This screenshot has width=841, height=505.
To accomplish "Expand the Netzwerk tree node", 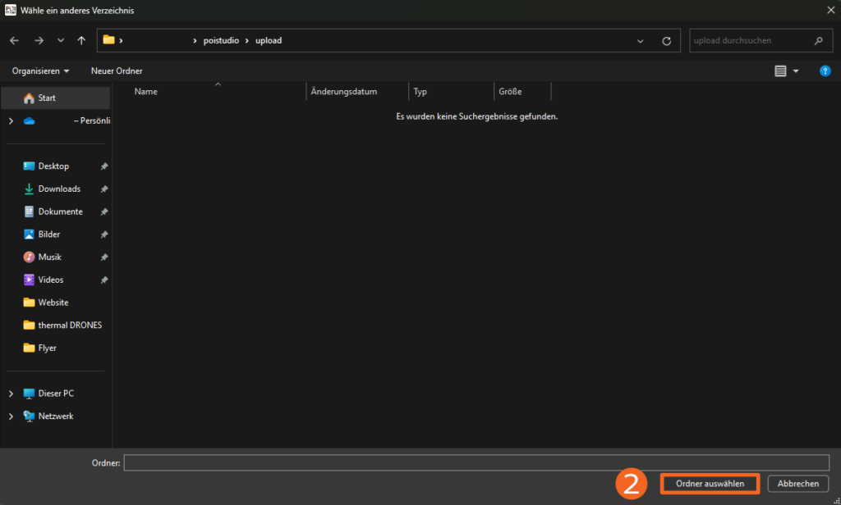I will [x=11, y=416].
